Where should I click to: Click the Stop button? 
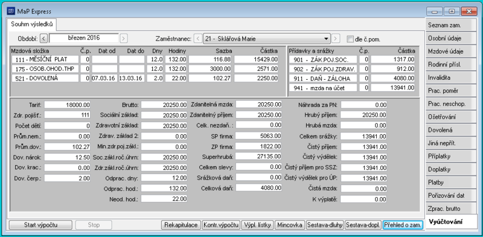point(94,225)
